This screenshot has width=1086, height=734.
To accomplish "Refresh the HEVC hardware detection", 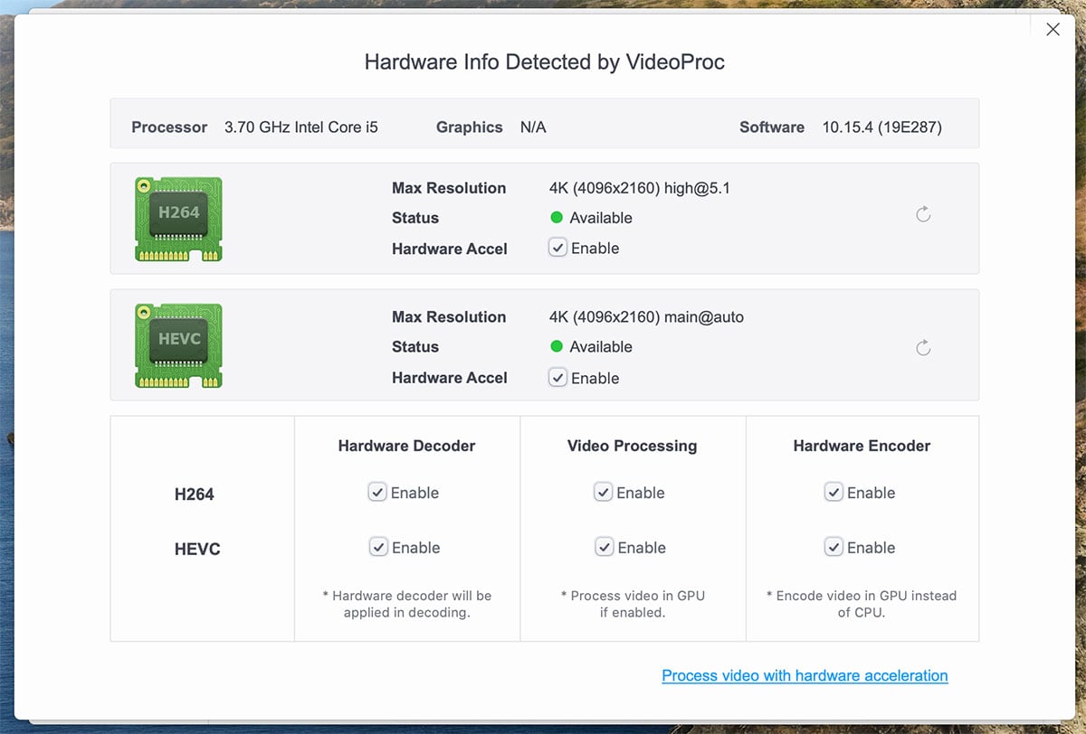I will 923,348.
